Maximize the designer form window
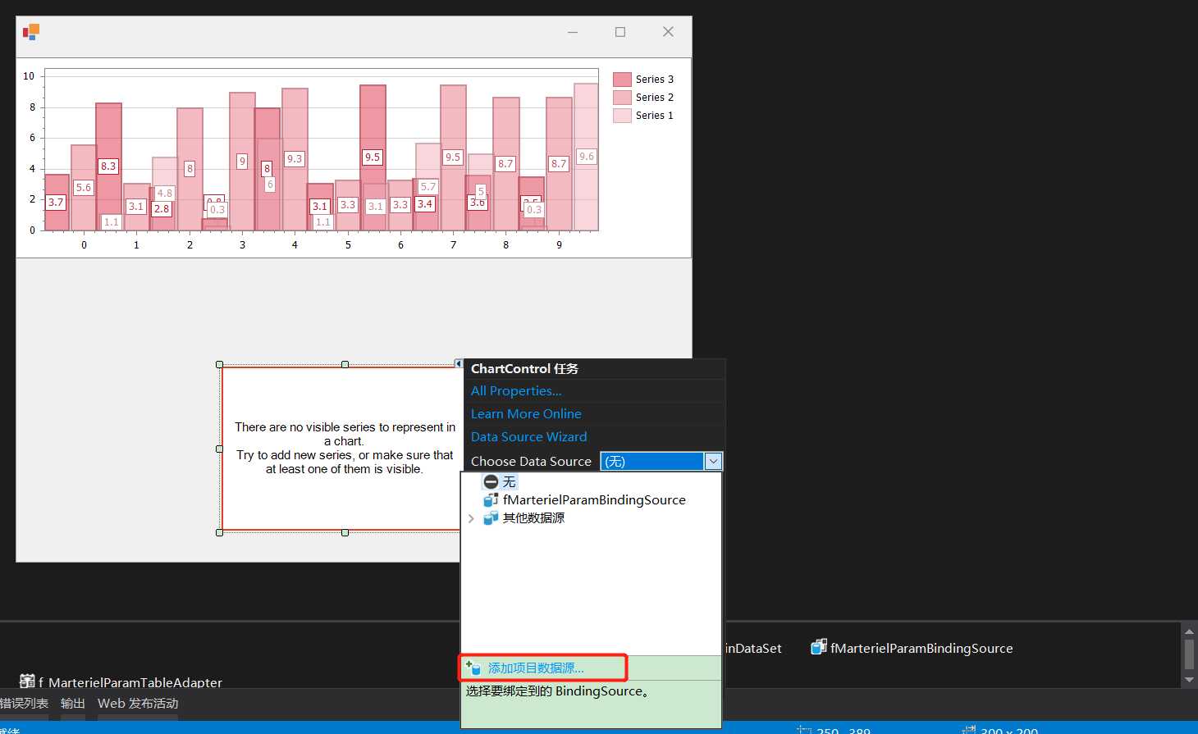The image size is (1198, 734). 620,32
